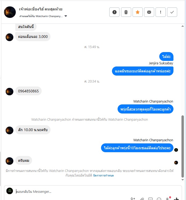The width and height of the screenshot is (186, 200).
Task: Click the จัดการการกำหนด link
Action: 103,175
